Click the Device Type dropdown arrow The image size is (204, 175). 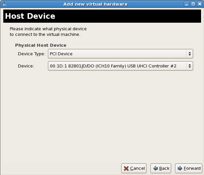(190, 54)
